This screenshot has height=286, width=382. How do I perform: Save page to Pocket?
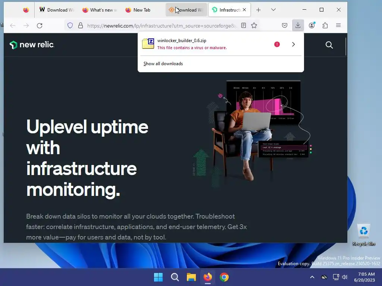pyautogui.click(x=285, y=25)
